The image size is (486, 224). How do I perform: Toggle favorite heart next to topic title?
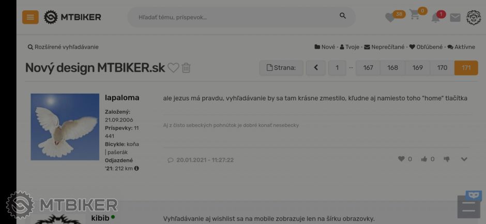pyautogui.click(x=173, y=68)
